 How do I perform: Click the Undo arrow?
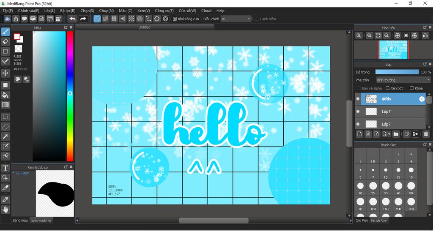coord(72,19)
